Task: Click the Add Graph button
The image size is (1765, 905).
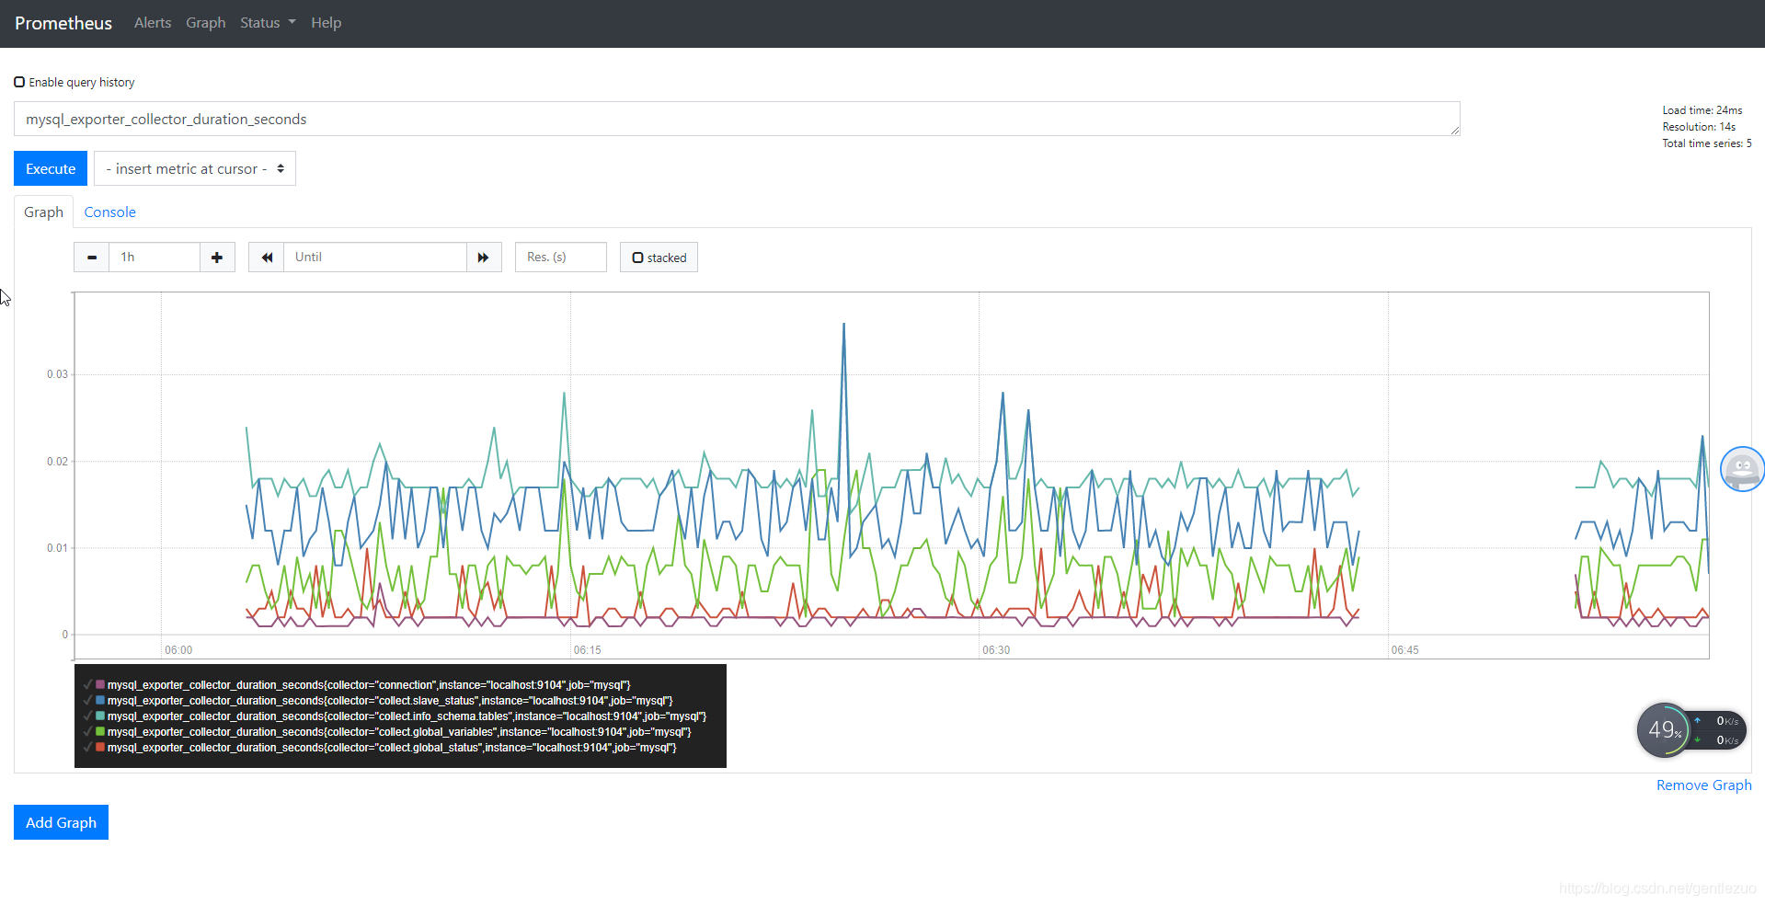Action: [61, 822]
